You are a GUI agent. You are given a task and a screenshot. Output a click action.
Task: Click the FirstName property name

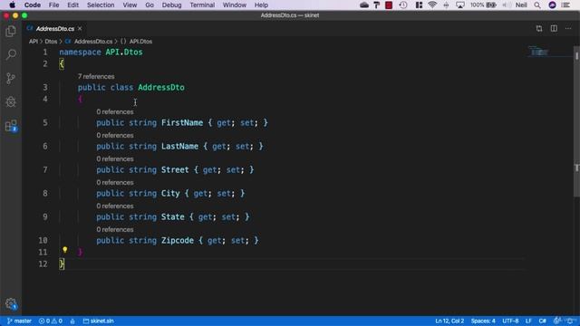[x=182, y=123]
